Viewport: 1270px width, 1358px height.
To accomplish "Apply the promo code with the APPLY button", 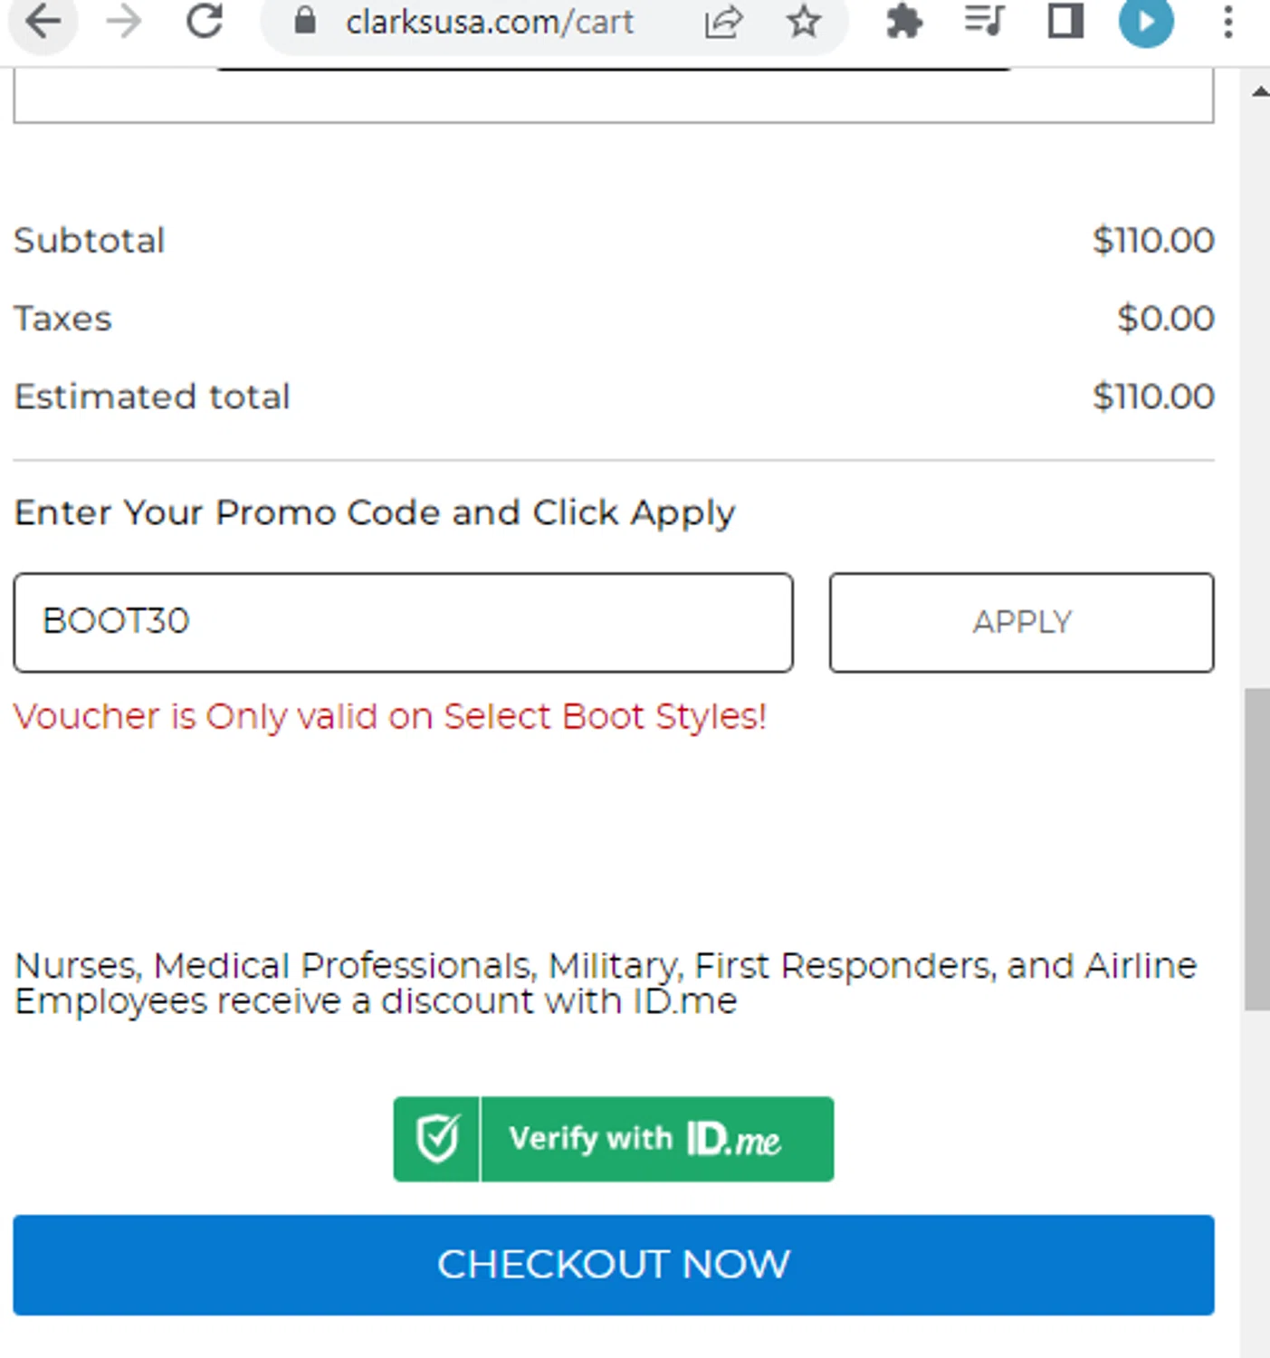I will coord(1022,622).
